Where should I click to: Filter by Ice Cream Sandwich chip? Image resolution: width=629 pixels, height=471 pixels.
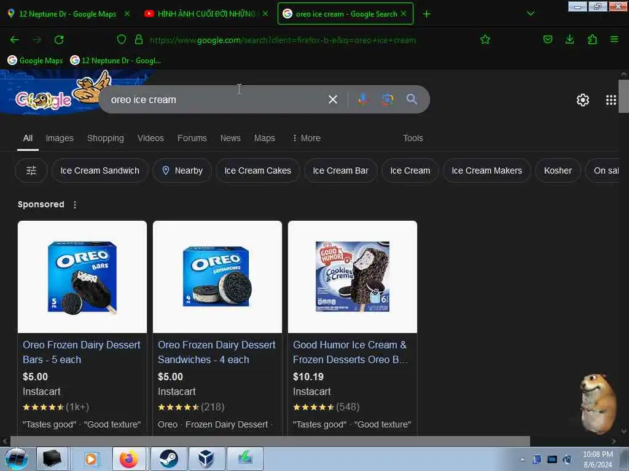tap(100, 170)
